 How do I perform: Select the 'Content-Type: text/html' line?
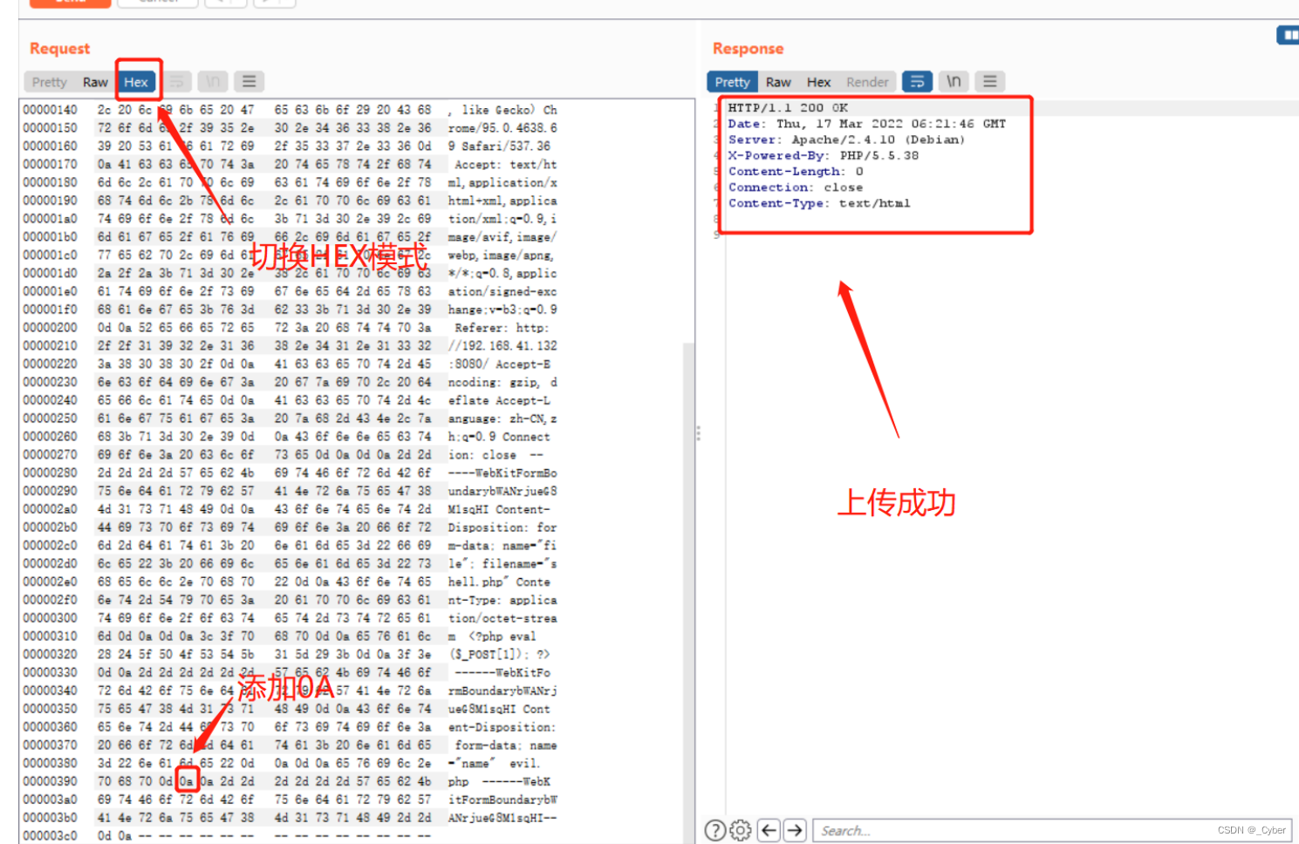point(819,203)
